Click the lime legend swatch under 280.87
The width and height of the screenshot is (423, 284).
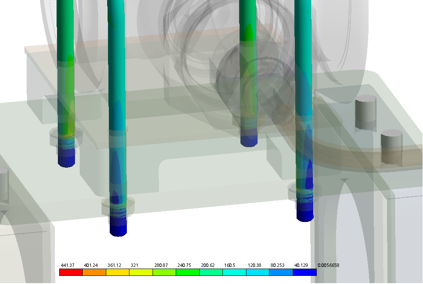[x=164, y=272]
